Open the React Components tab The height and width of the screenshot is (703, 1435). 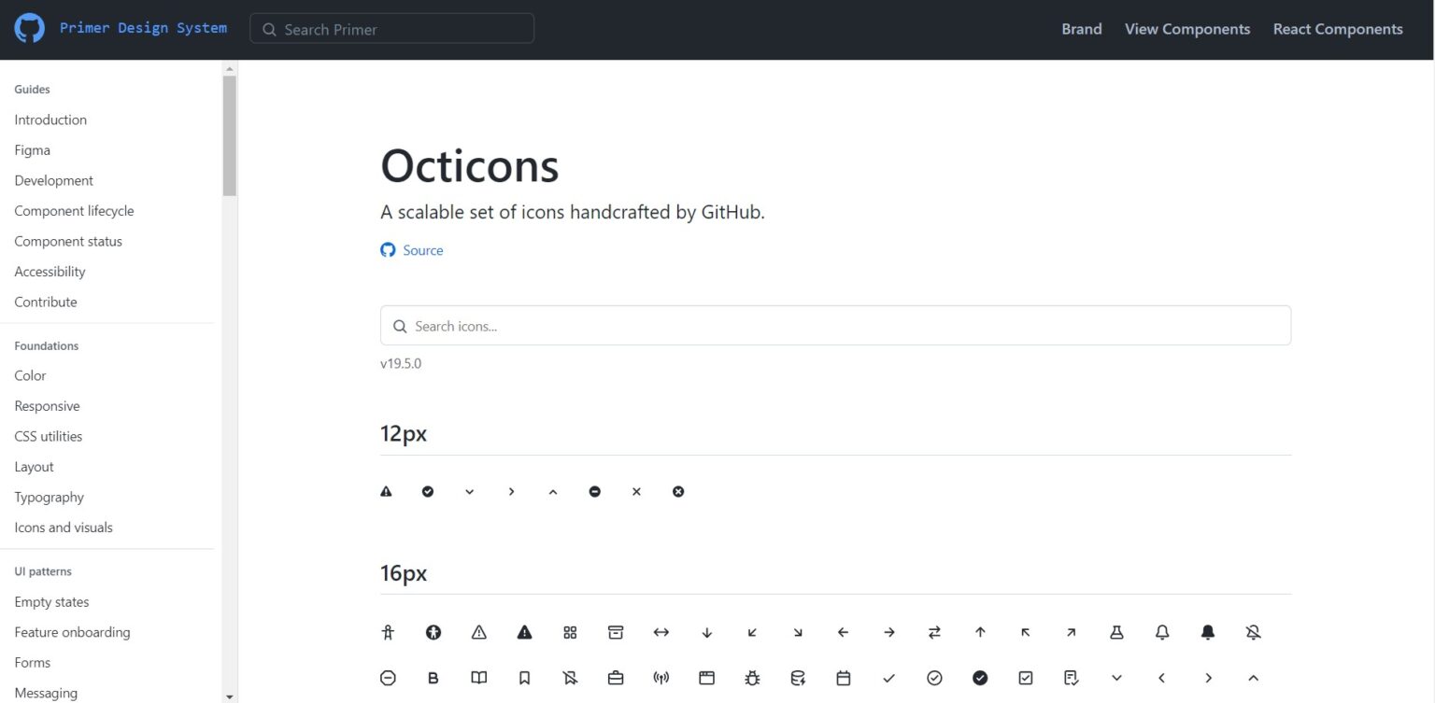click(1338, 29)
